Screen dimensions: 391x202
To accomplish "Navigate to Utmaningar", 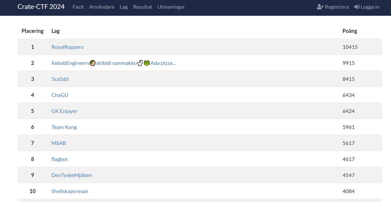I will tap(171, 7).
